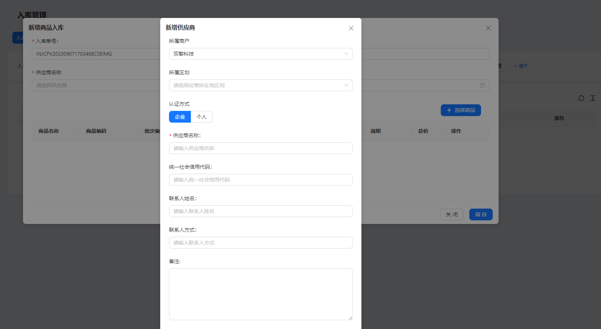
Task: Click the 关闭 button in 商品入库 dialog
Action: (x=452, y=214)
